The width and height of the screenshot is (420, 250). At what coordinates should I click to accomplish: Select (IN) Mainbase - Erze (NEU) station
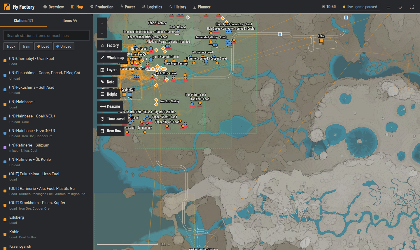click(x=47, y=133)
